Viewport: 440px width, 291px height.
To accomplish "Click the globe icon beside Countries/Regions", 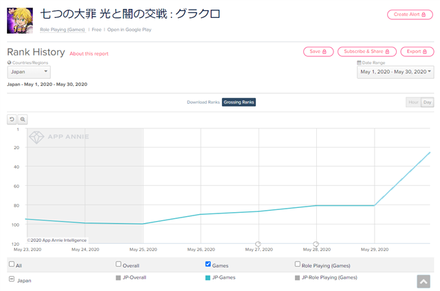I will click(x=9, y=62).
